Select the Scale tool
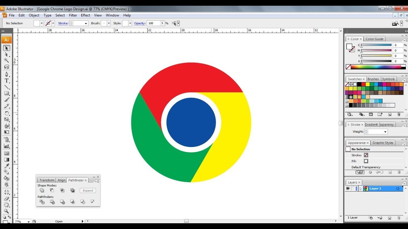The image size is (408, 229). pyautogui.click(x=6, y=120)
